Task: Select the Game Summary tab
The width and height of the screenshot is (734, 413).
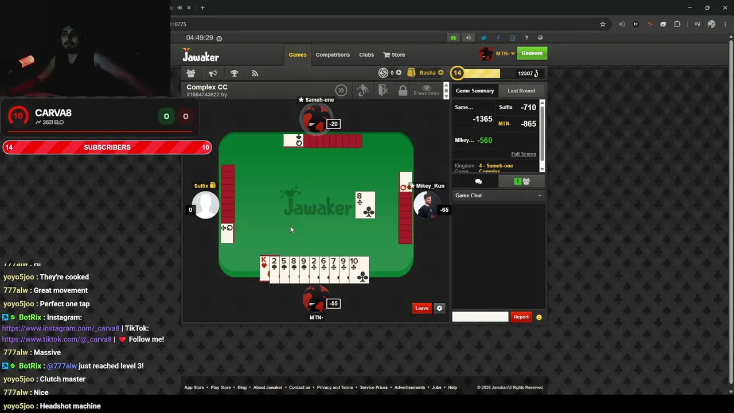Action: click(x=475, y=91)
